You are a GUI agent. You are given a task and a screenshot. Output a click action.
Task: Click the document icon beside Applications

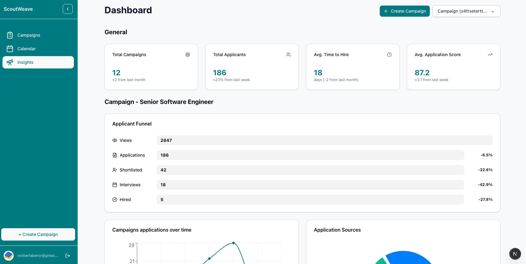click(115, 155)
